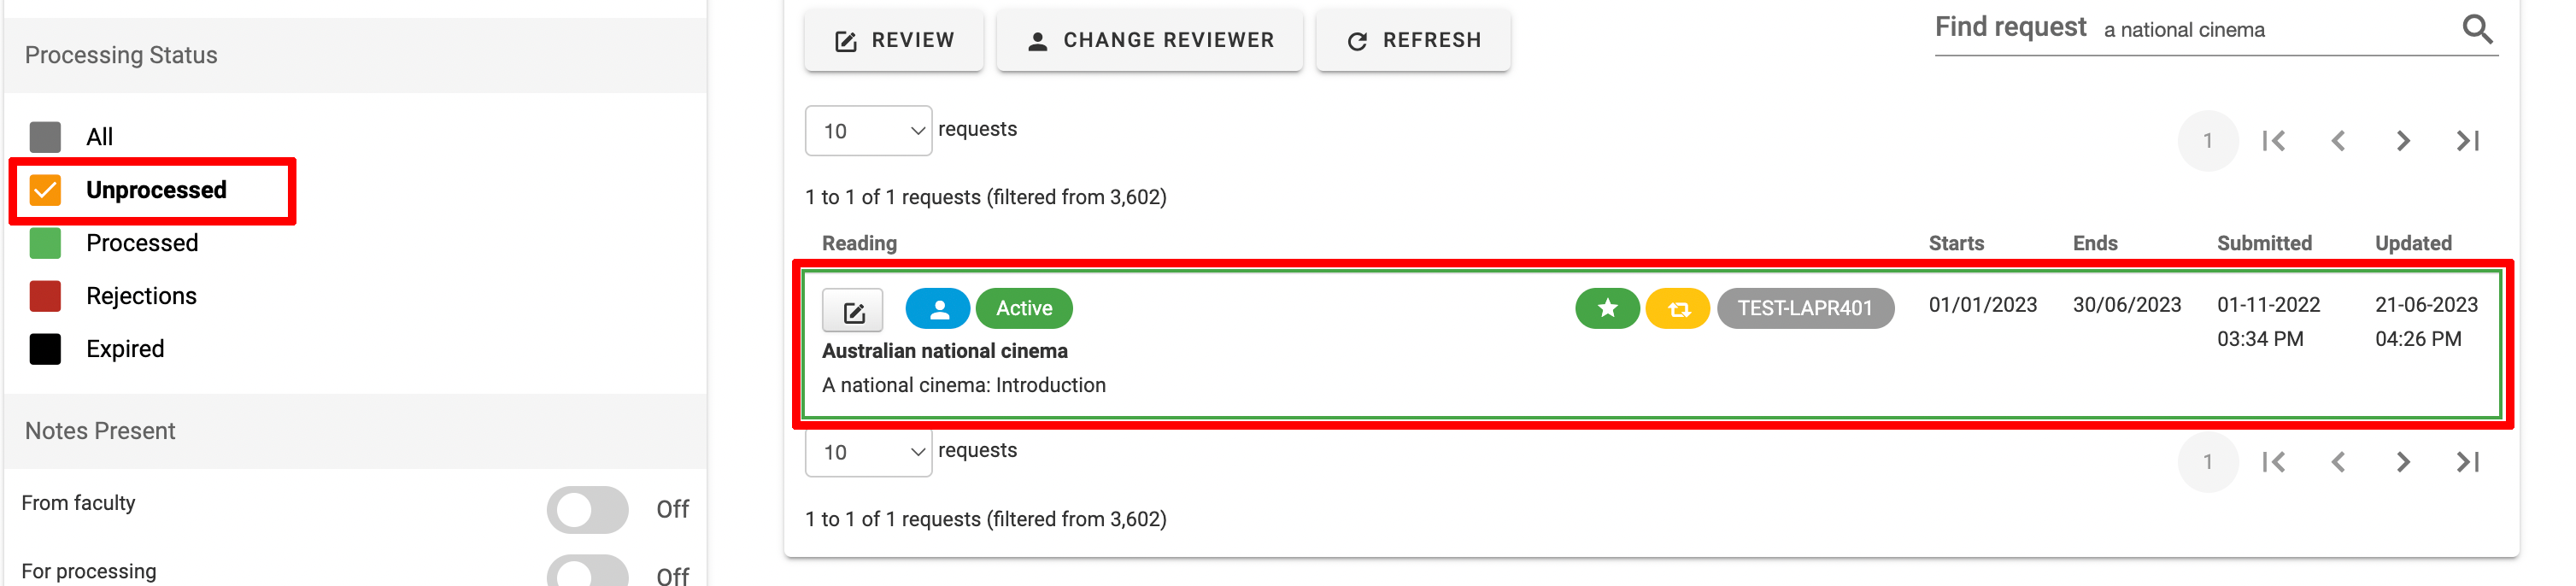Select the Processed status filter
Viewport: 2576px width, 586px height.
[x=46, y=243]
